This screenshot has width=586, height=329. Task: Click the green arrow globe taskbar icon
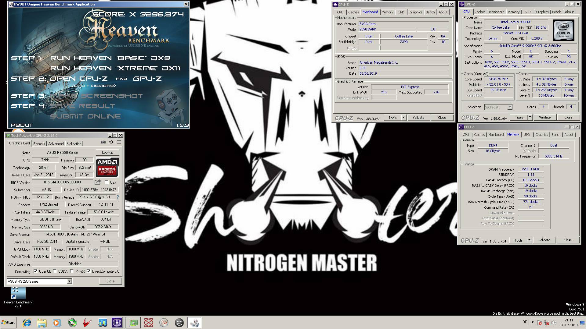(x=72, y=323)
